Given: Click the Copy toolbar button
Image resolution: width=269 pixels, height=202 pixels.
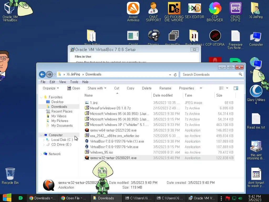Looking at the screenshot, I should 131,88.
